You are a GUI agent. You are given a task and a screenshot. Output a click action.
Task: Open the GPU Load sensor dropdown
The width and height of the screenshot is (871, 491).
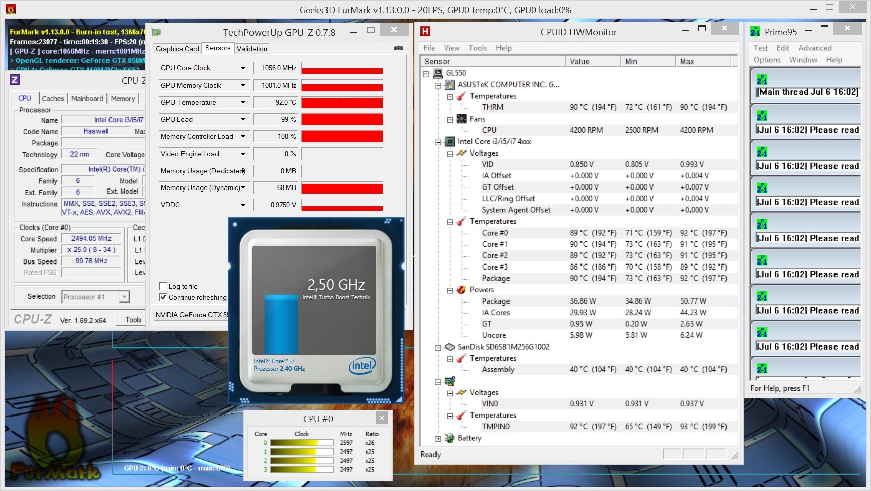pyautogui.click(x=243, y=119)
